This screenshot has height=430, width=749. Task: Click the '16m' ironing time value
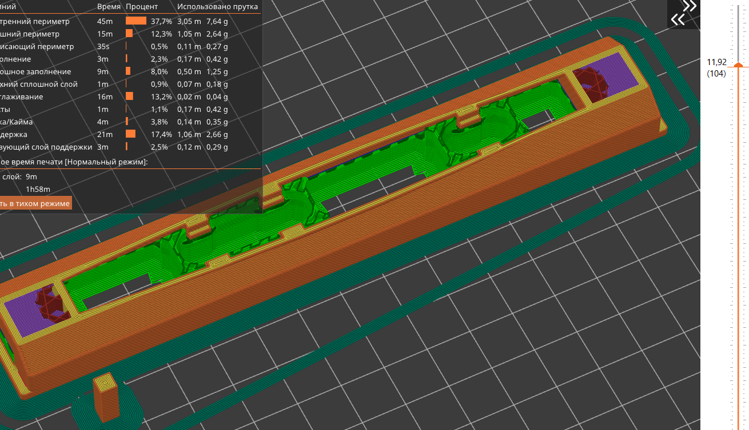pos(105,97)
